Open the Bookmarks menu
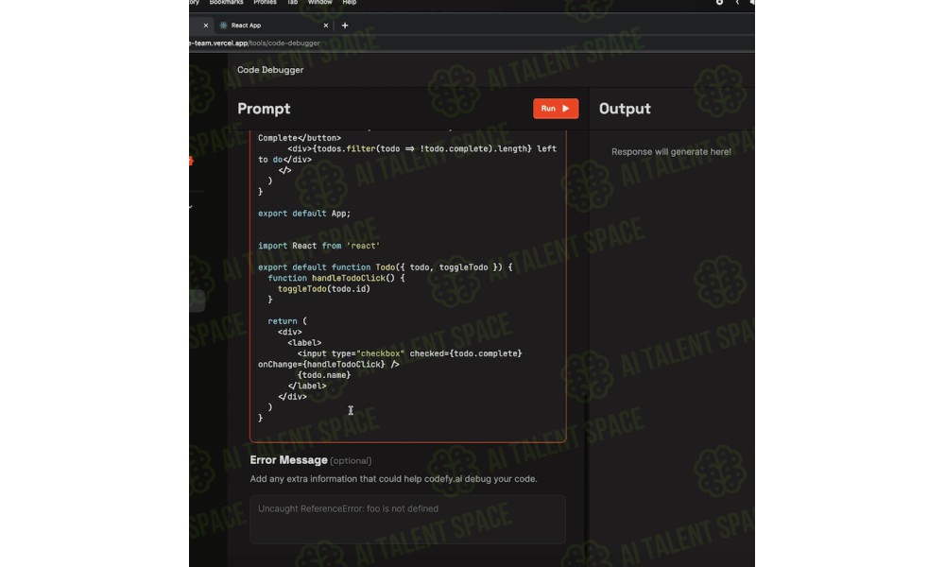This screenshot has width=945, height=567. (x=226, y=3)
